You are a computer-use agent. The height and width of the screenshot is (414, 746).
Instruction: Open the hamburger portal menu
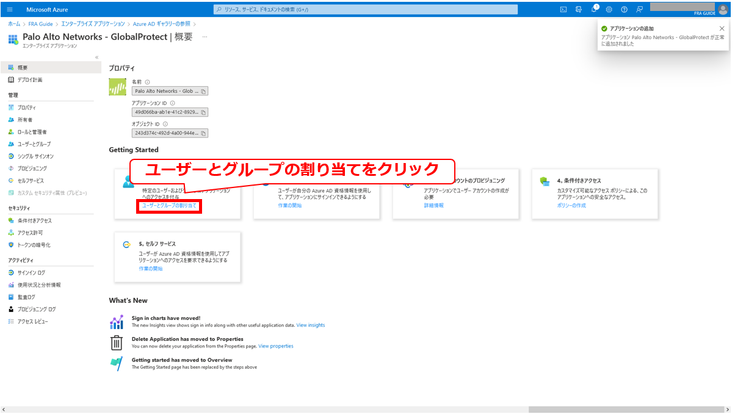10,9
